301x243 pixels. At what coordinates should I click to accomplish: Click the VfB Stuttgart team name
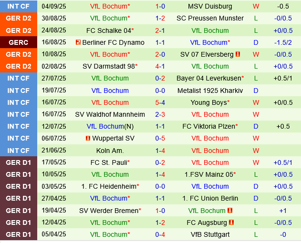pyautogui.click(x=210, y=234)
